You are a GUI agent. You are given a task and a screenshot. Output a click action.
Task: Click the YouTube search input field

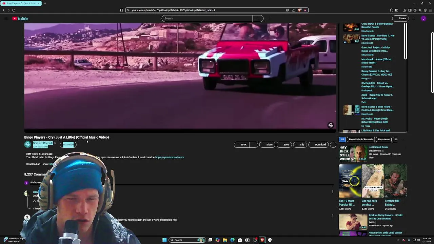(x=207, y=18)
